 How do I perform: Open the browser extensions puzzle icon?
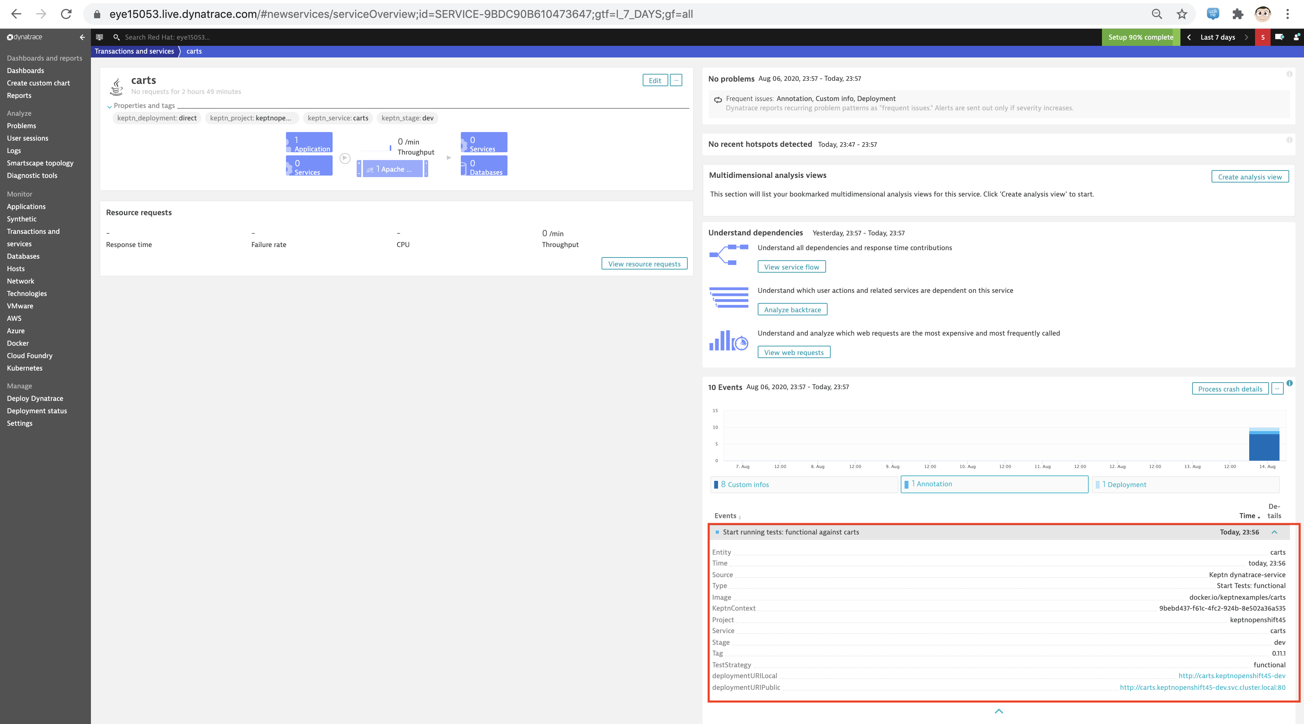click(x=1238, y=14)
